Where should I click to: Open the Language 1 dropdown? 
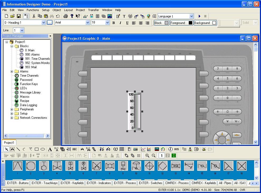point(191,16)
